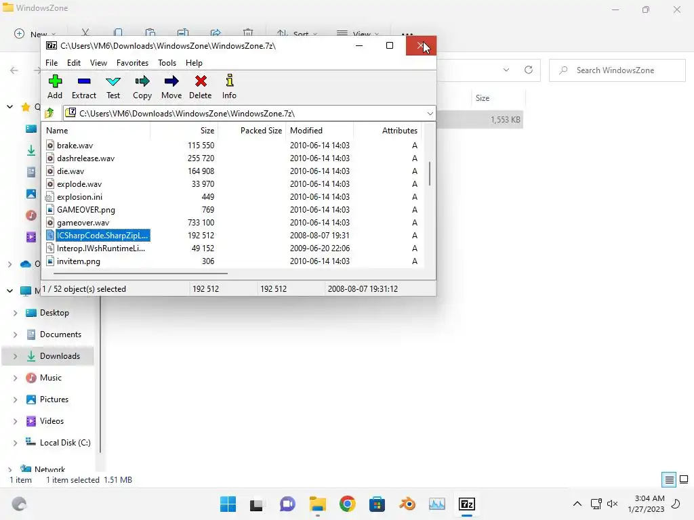The image size is (694, 520).
Task: Open the File menu in 7-Zip
Action: pos(52,63)
